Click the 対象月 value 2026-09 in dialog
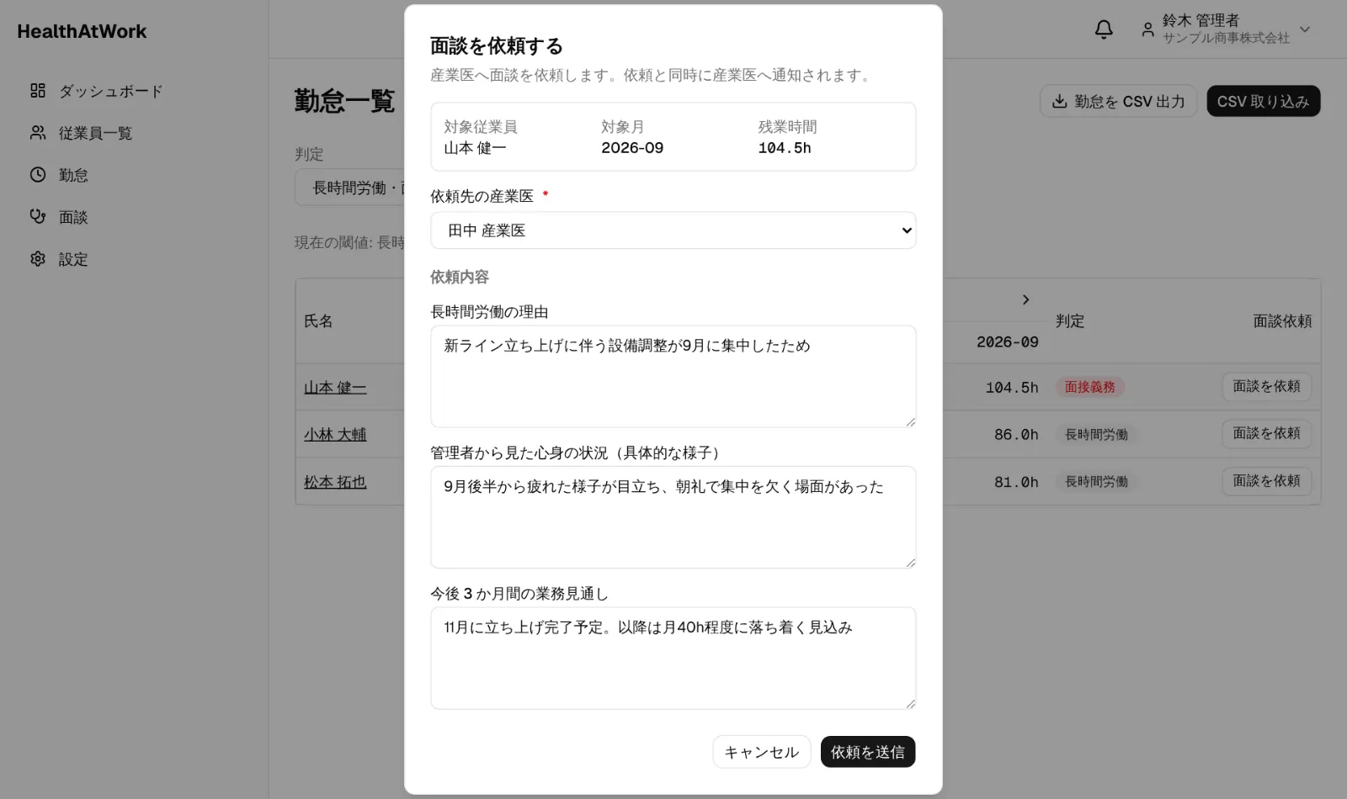1347x799 pixels. pos(632,148)
